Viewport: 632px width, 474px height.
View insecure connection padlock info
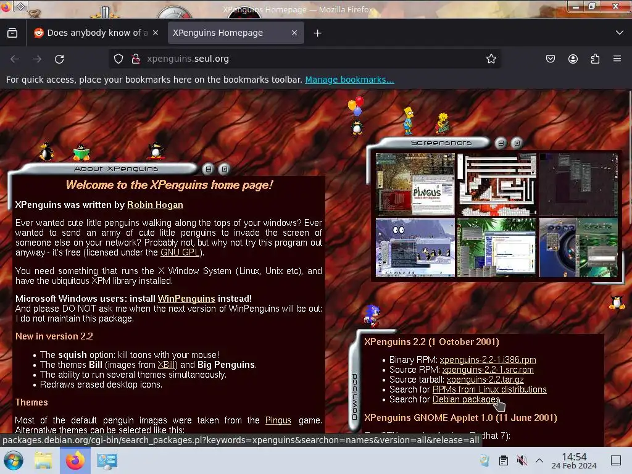pyautogui.click(x=136, y=59)
